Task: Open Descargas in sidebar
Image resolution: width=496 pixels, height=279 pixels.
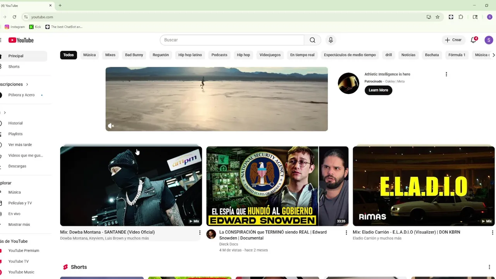Action: 23,166
